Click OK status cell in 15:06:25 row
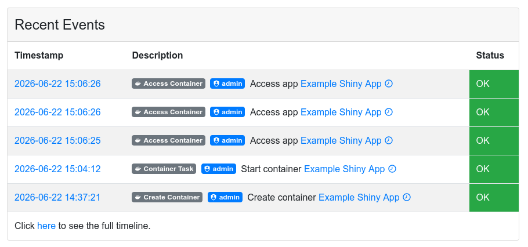The image size is (528, 247). pos(494,141)
